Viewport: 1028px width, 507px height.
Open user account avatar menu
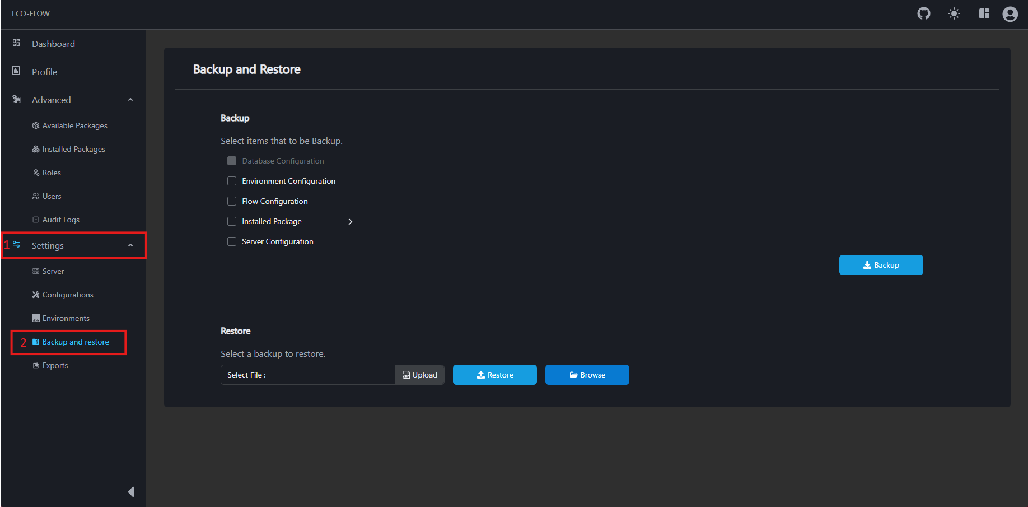coord(1010,13)
